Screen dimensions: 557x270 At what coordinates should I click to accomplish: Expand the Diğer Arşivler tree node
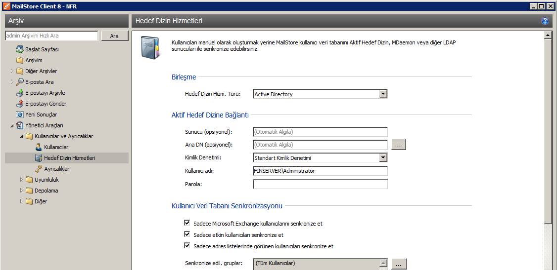[x=12, y=71]
